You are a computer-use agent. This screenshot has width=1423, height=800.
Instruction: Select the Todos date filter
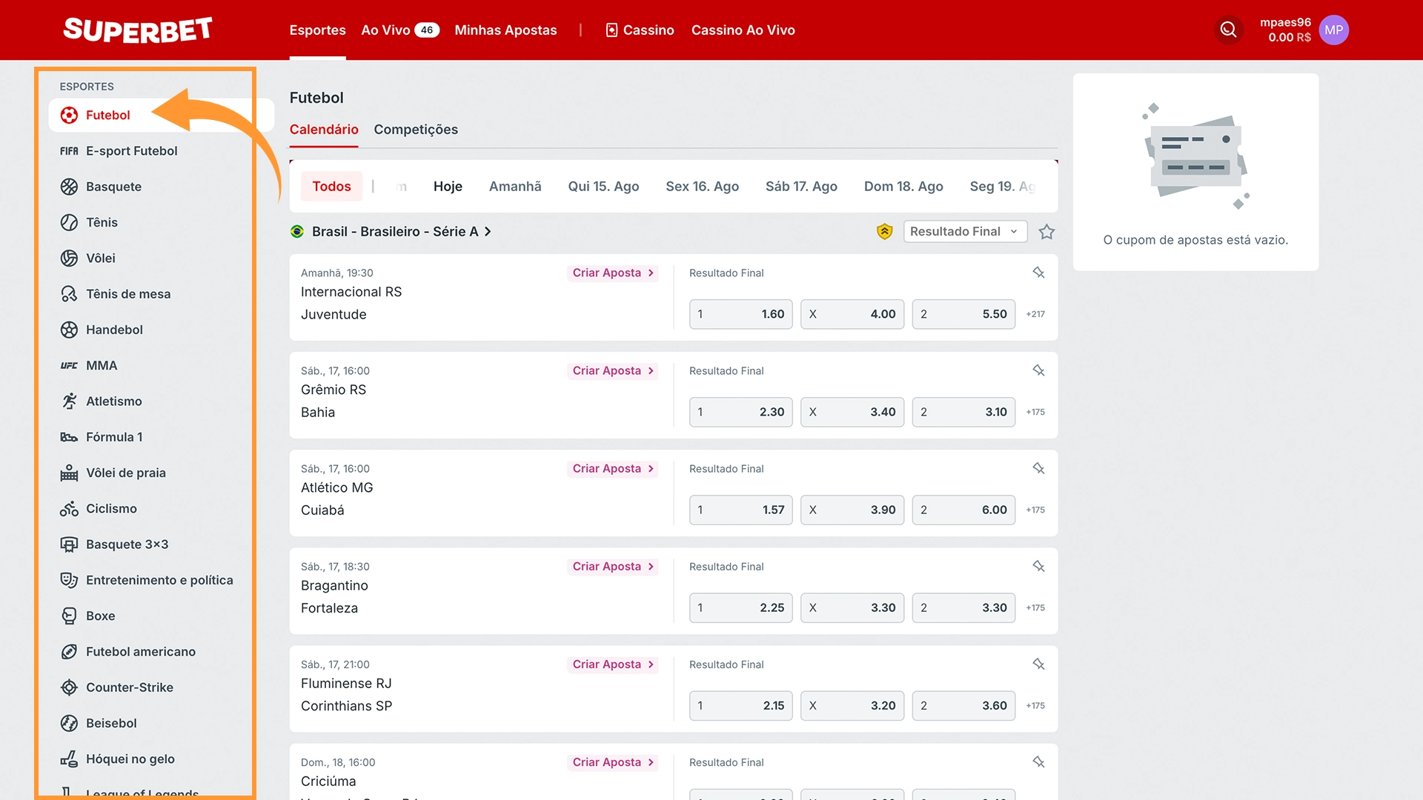coord(331,187)
